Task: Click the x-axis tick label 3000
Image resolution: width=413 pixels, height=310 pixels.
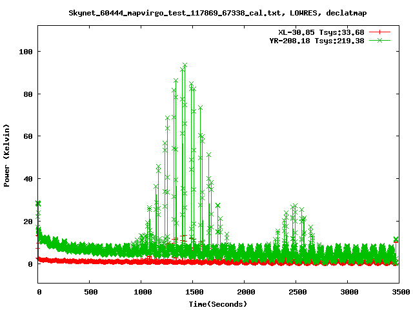Action: (x=349, y=292)
